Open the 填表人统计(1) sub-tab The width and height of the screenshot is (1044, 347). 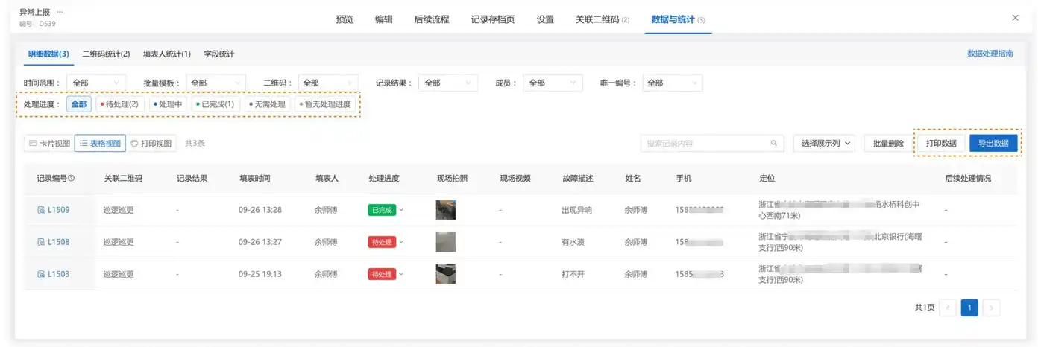tap(167, 54)
